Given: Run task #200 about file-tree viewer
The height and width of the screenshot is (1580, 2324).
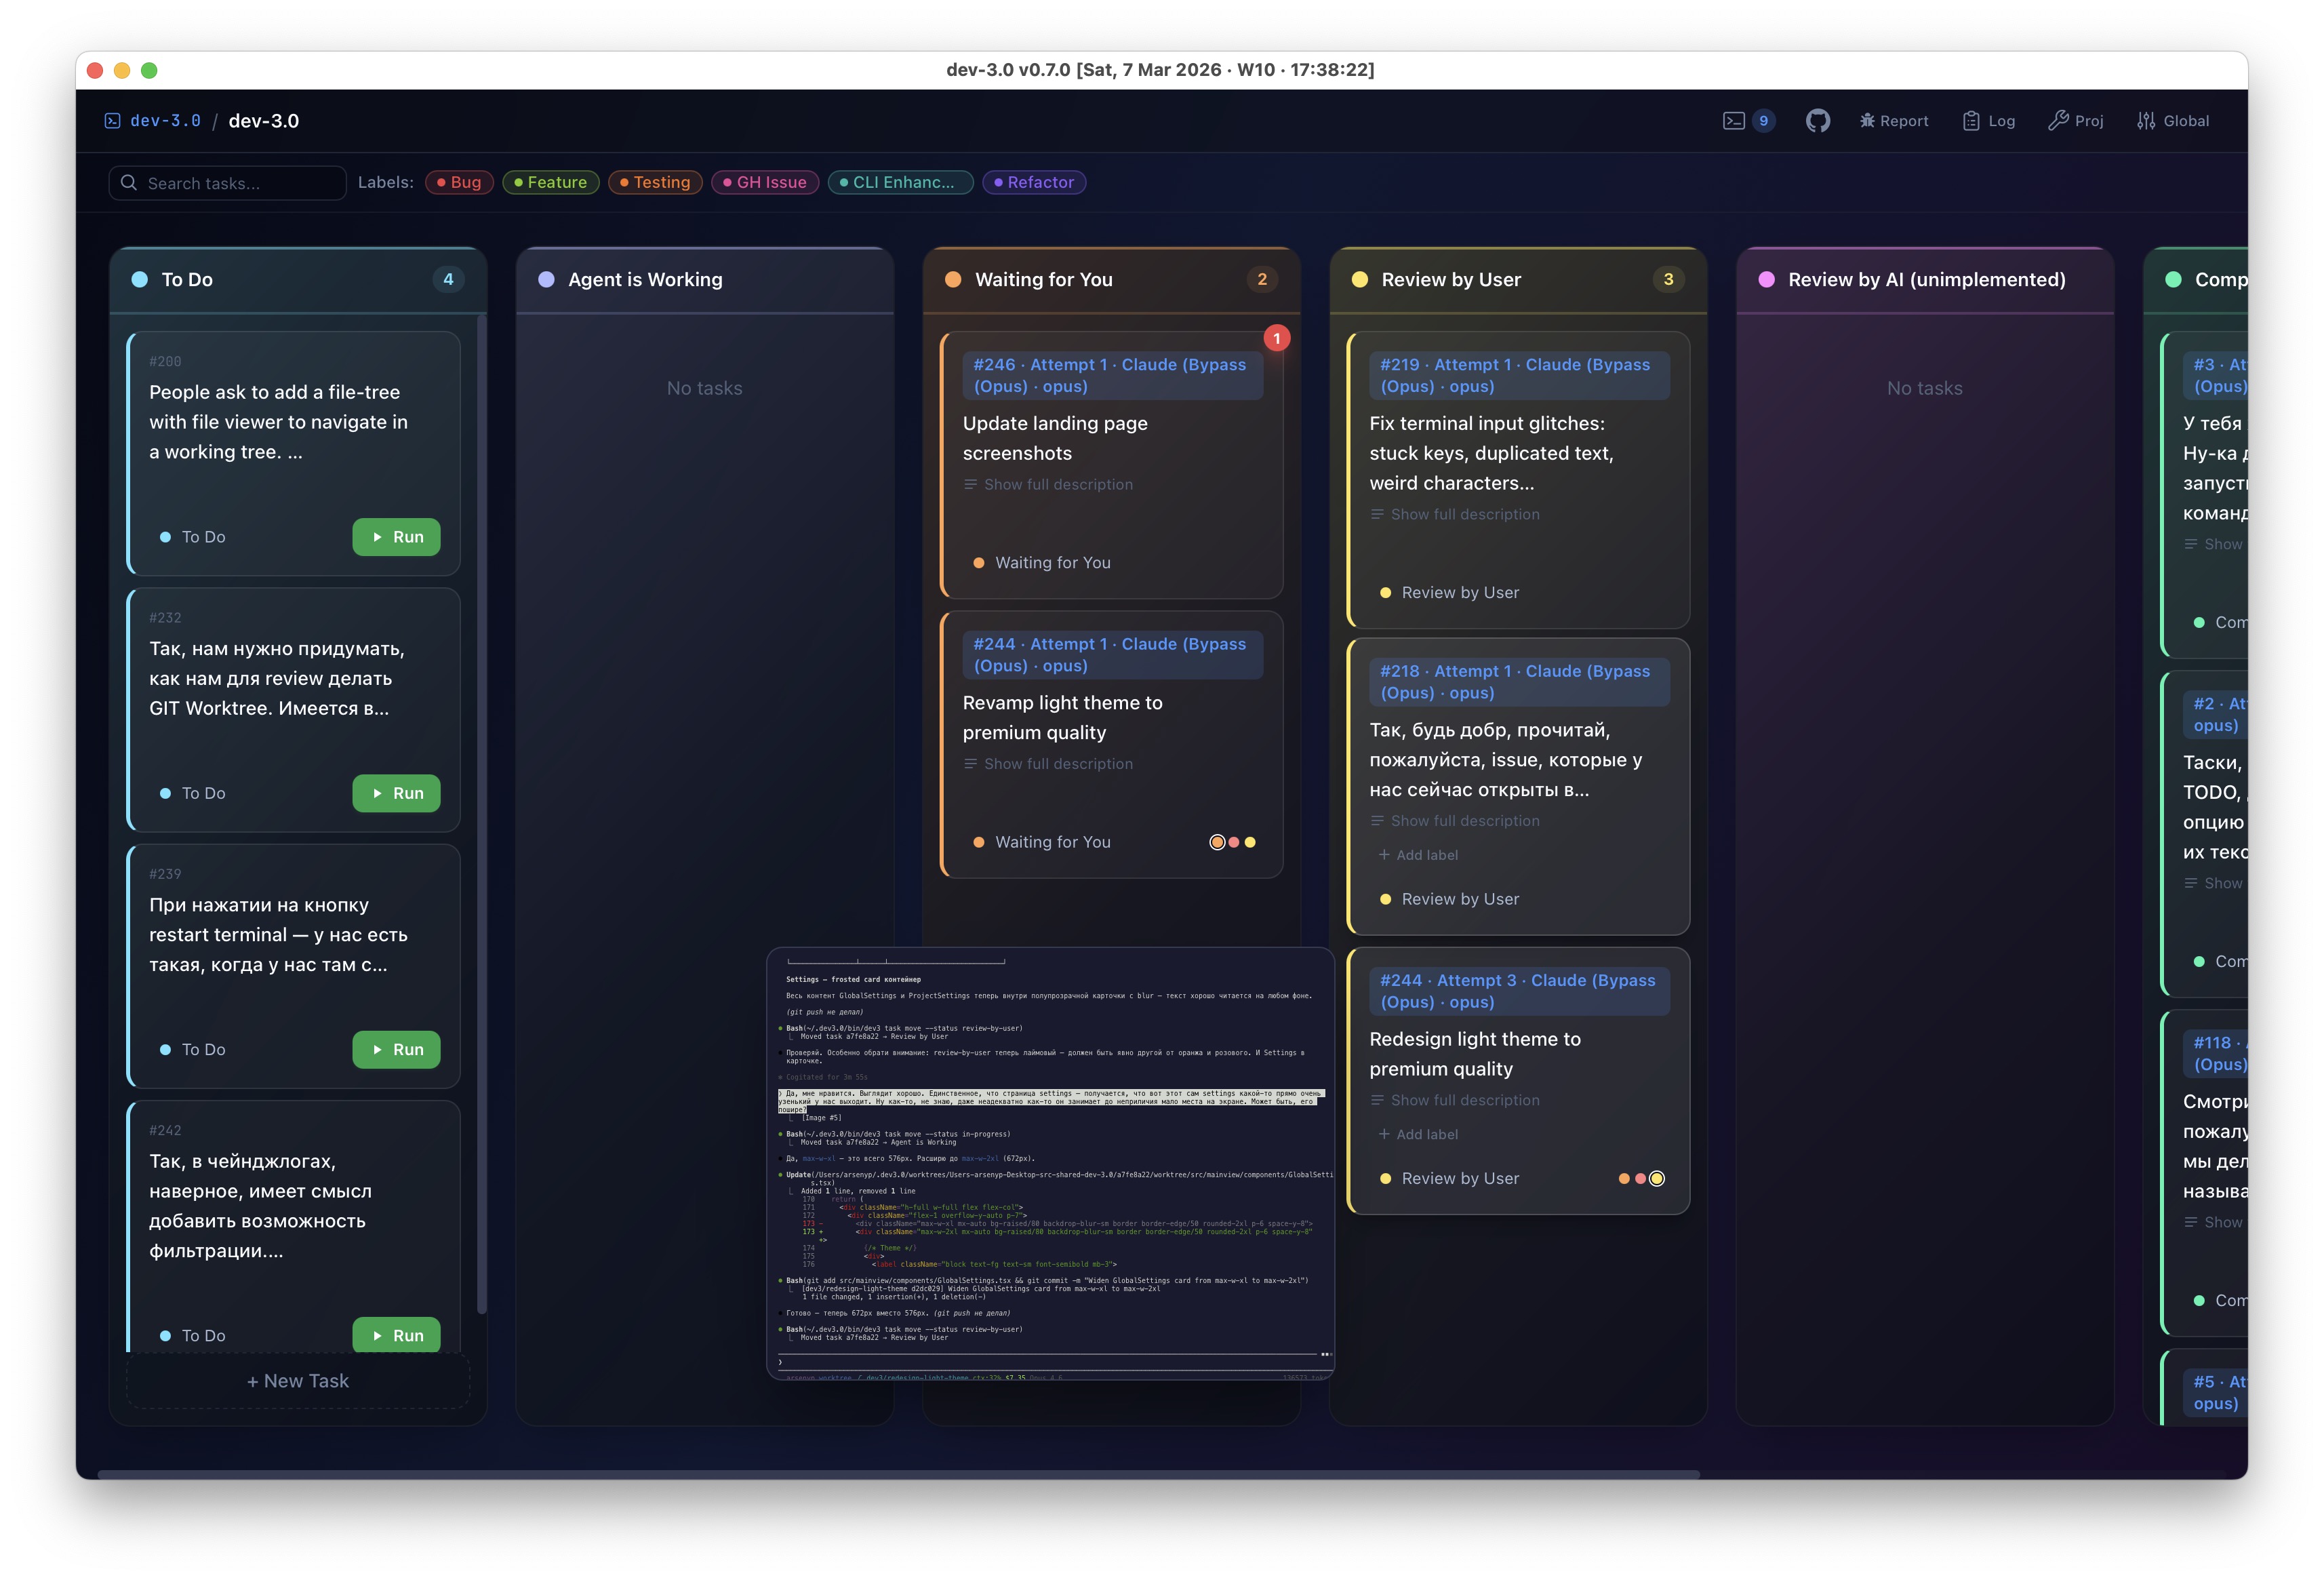Looking at the screenshot, I should (x=396, y=537).
